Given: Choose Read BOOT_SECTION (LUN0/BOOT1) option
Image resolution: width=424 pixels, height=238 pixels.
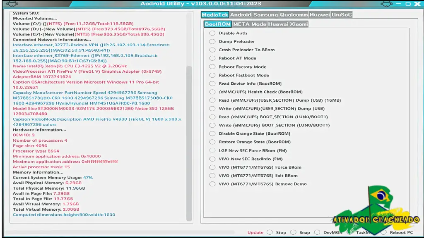Looking at the screenshot, I should pyautogui.click(x=212, y=117).
